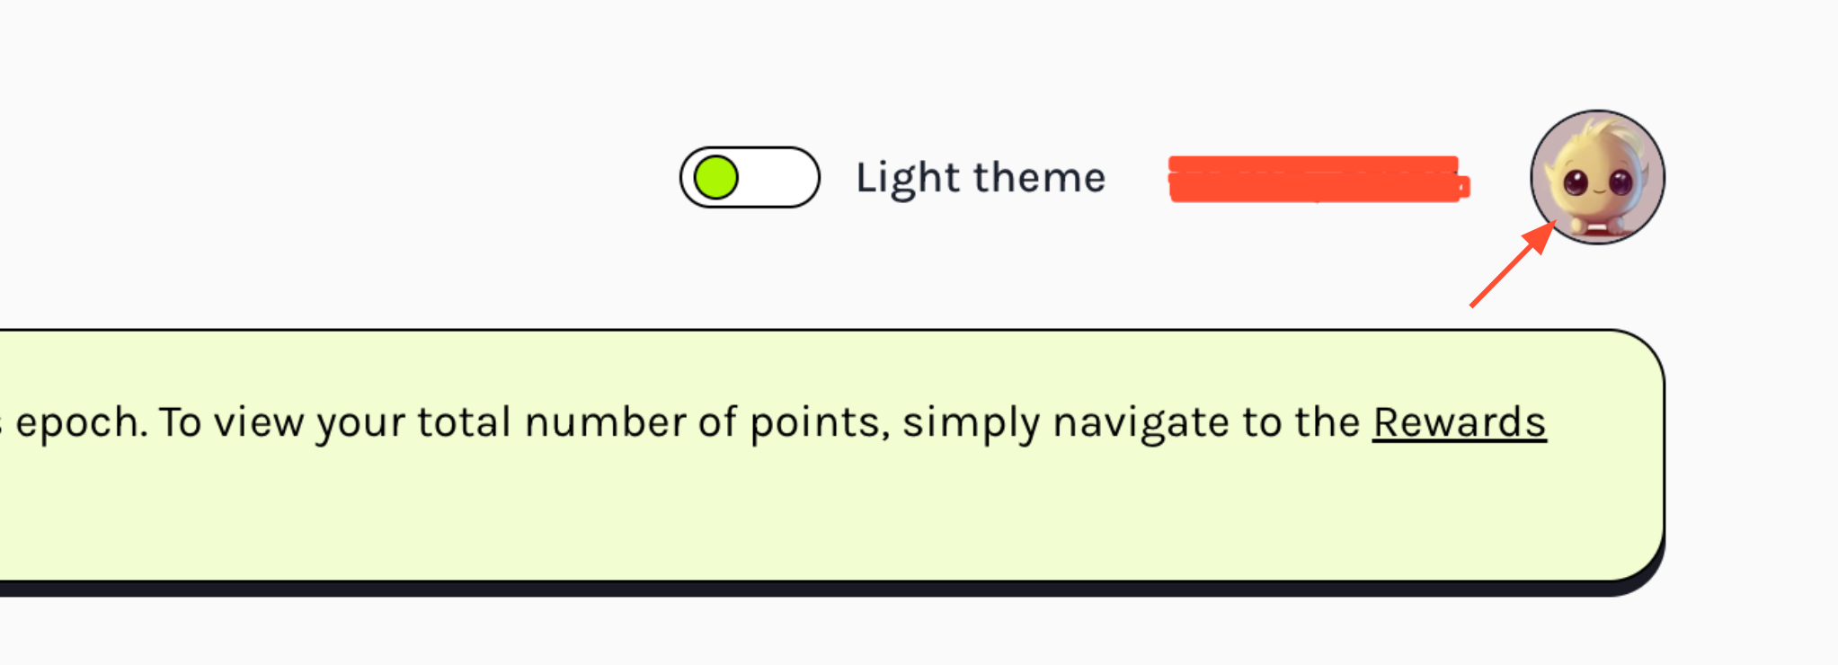Select the round user avatar image
Screen dimensions: 1838x665
1597,177
